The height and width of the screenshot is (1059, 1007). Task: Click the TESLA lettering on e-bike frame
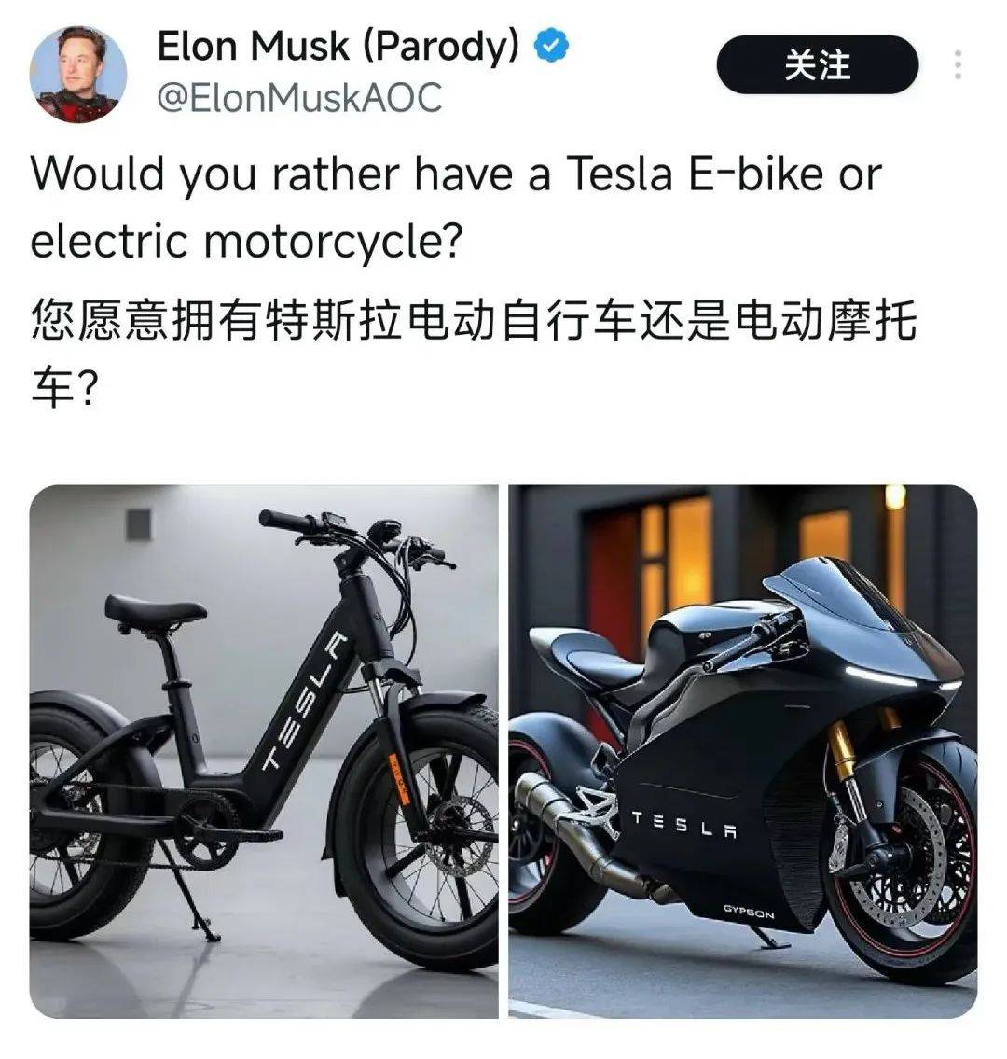pos(305,701)
